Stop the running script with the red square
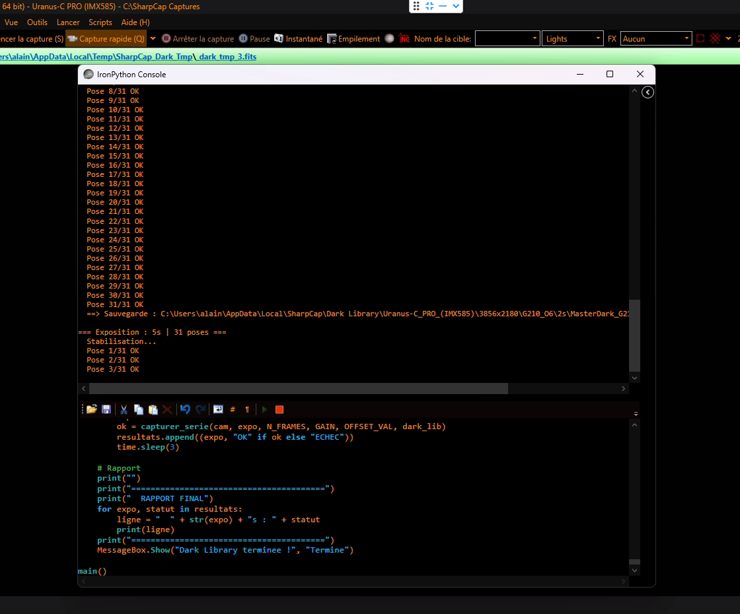The height and width of the screenshot is (614, 740). [279, 409]
